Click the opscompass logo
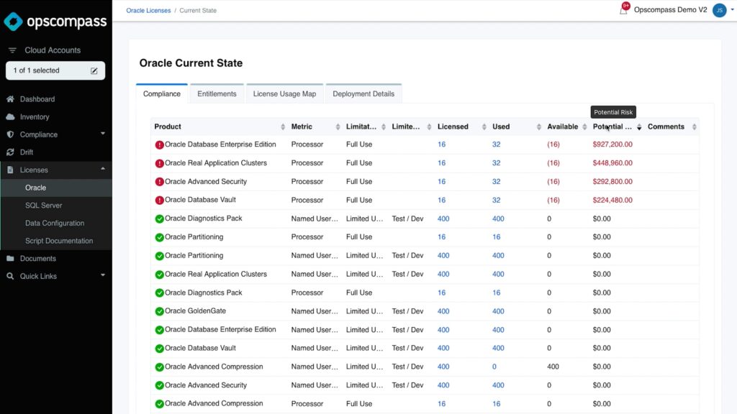 point(55,21)
